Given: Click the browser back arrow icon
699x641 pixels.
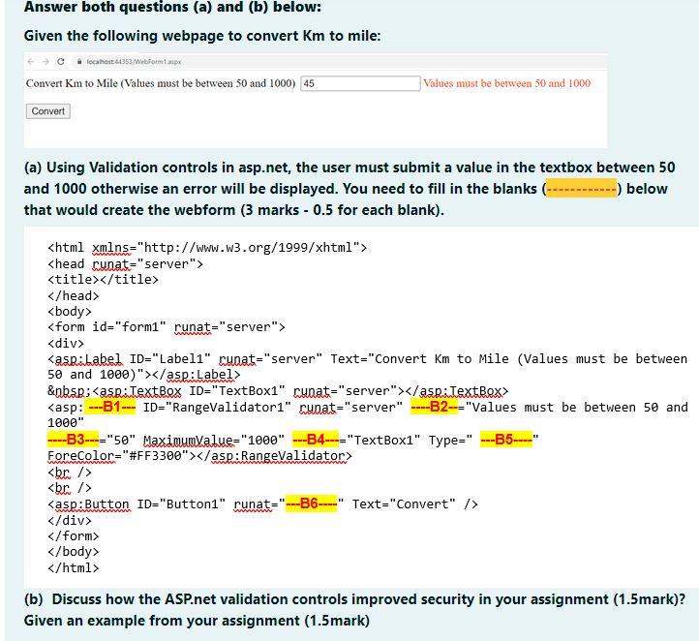Looking at the screenshot, I should pos(30,62).
